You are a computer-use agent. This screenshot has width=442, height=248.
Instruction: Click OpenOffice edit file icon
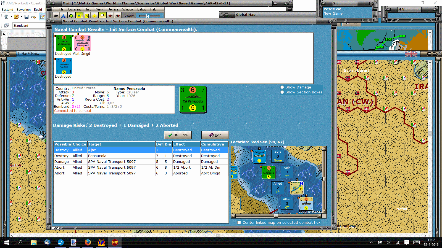tap(42, 17)
